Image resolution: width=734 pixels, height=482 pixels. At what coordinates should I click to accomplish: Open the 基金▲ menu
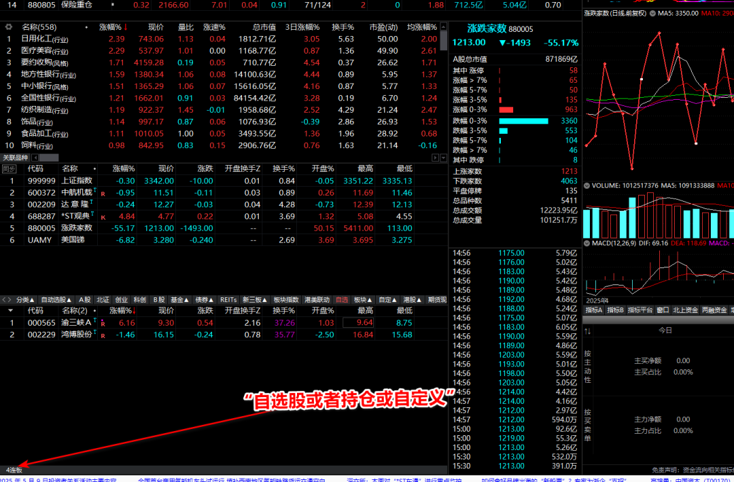click(179, 299)
